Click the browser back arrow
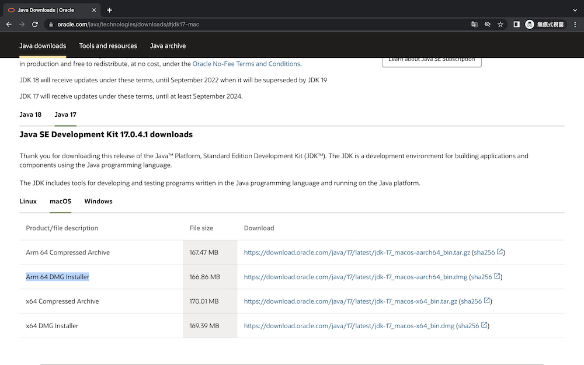Screen dimensions: 584x365 click(9, 25)
